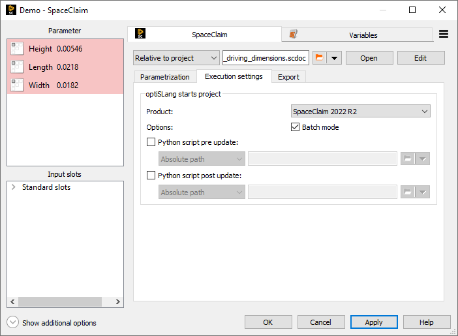Viewport: 458px width, 336px height.
Task: Click the Open button
Action: [x=369, y=58]
